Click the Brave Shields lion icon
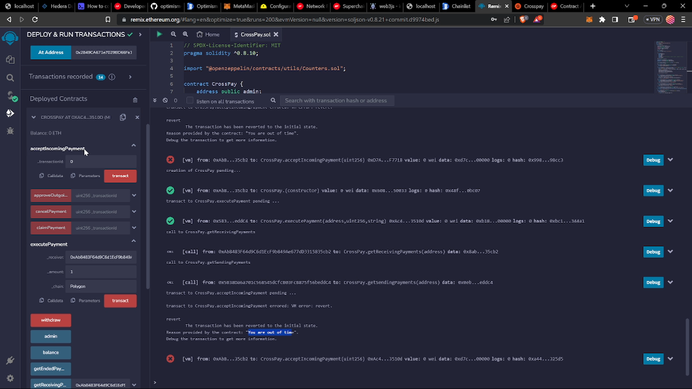Viewport: 692px width, 389px height. pyautogui.click(x=523, y=19)
